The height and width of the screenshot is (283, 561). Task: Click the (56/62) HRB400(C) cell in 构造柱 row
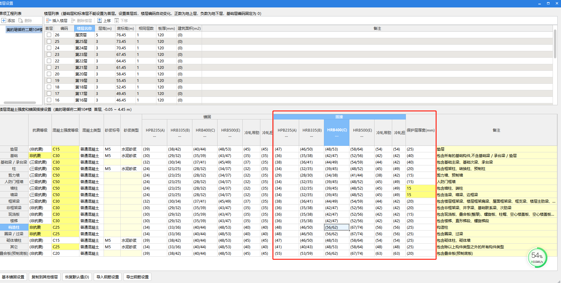click(337, 227)
